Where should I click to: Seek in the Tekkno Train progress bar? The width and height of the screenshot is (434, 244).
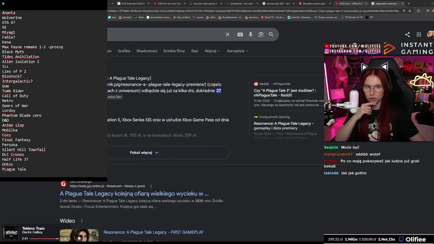pos(44,239)
